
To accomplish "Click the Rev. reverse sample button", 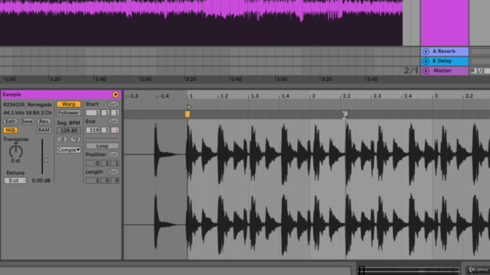I will [x=44, y=121].
